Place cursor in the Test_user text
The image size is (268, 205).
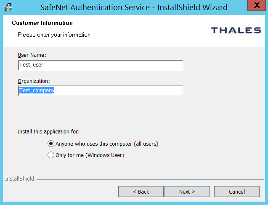click(x=32, y=65)
